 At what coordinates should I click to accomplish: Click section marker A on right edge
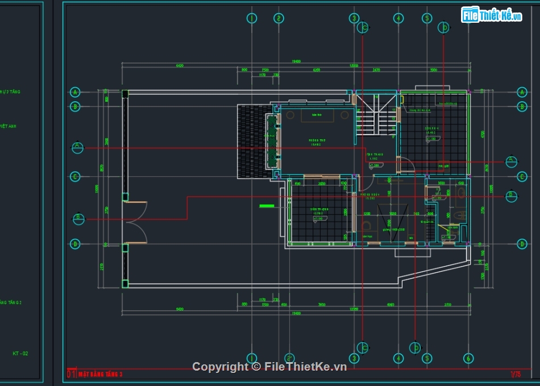[511, 161]
